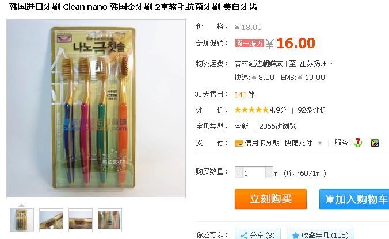Select the fourth product thumbnail
This screenshot has width=389, height=239.
point(110,220)
